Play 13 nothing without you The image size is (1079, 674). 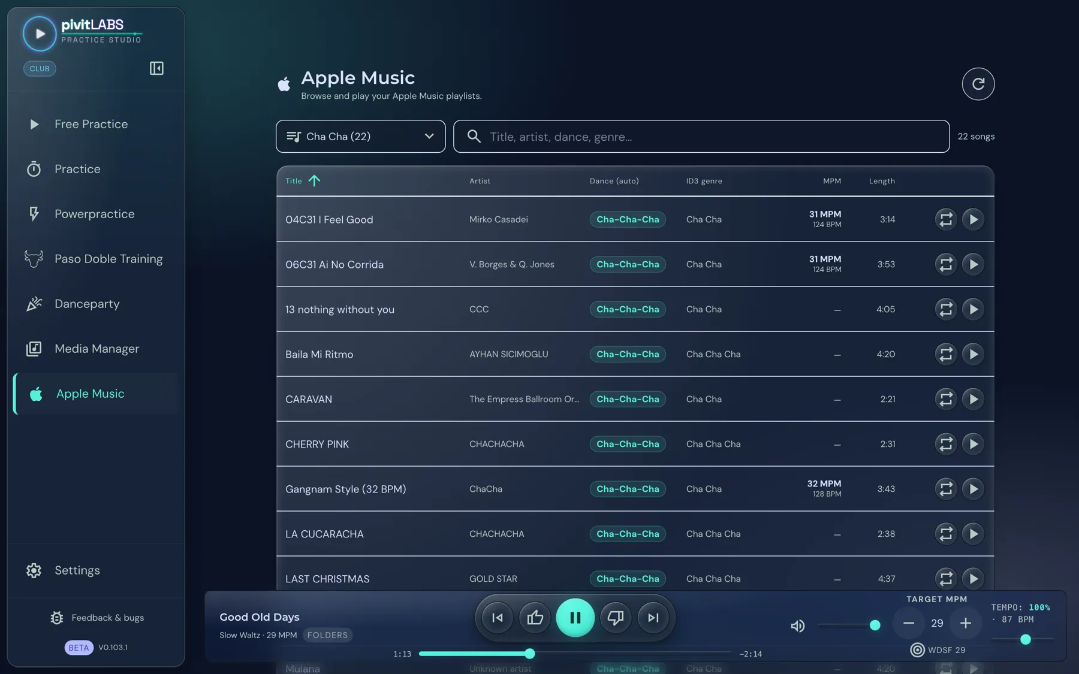[x=973, y=309]
